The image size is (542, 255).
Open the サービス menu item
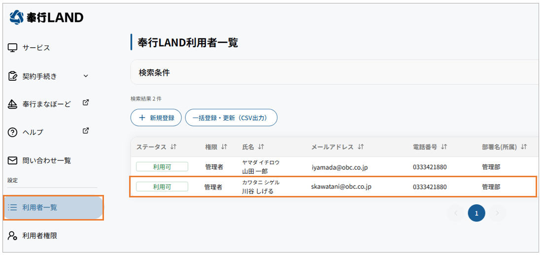tap(36, 48)
